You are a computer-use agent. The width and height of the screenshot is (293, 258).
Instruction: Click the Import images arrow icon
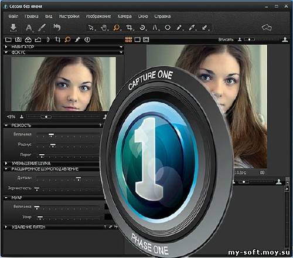[x=13, y=28]
